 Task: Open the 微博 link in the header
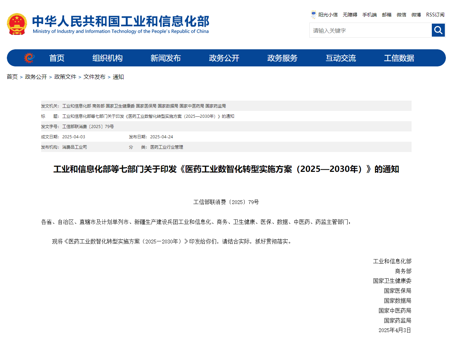pos(416,15)
